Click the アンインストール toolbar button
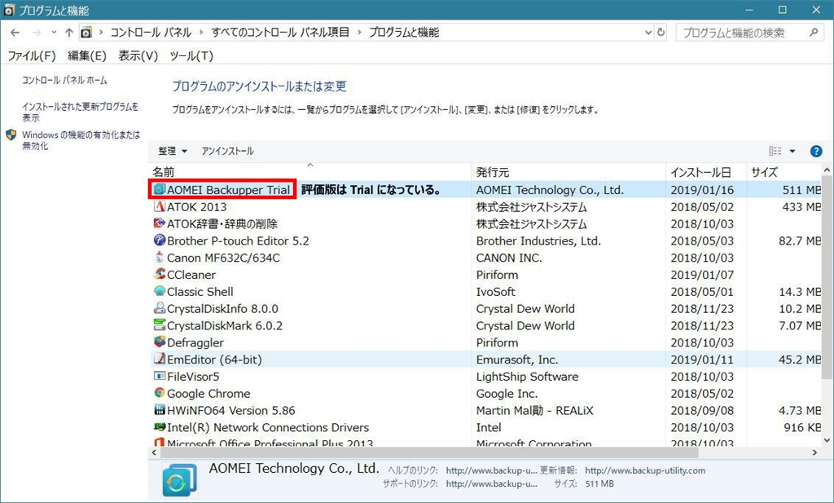The image size is (834, 503). click(228, 151)
